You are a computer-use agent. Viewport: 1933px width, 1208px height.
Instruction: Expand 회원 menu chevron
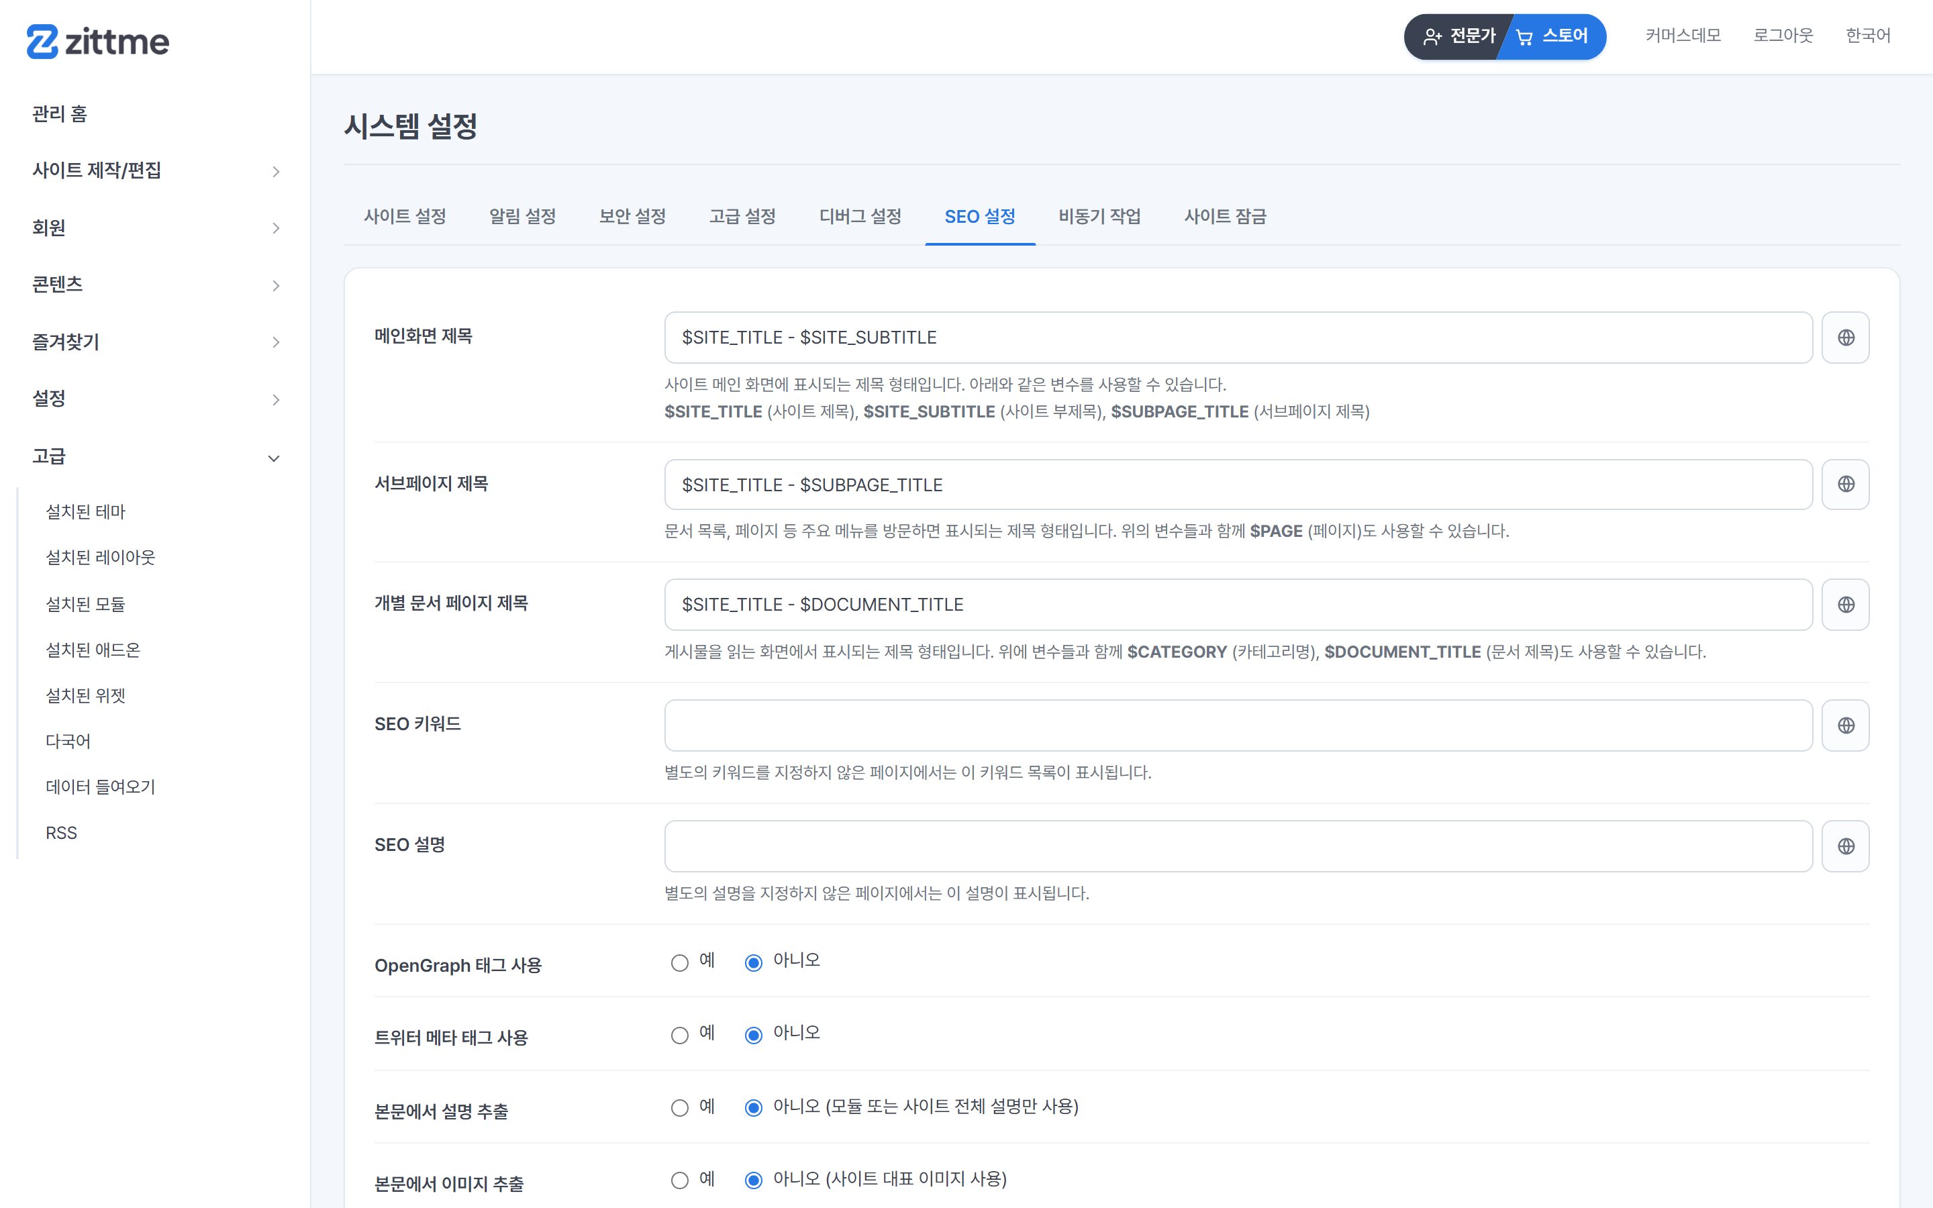[276, 228]
